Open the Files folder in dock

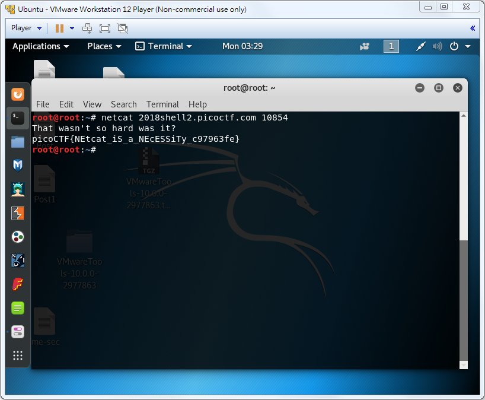click(18, 142)
